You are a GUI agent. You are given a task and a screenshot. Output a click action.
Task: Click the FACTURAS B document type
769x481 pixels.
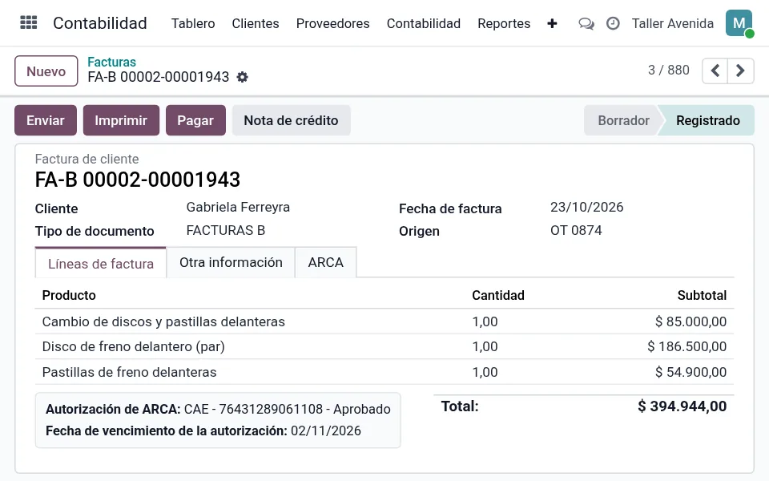click(226, 230)
